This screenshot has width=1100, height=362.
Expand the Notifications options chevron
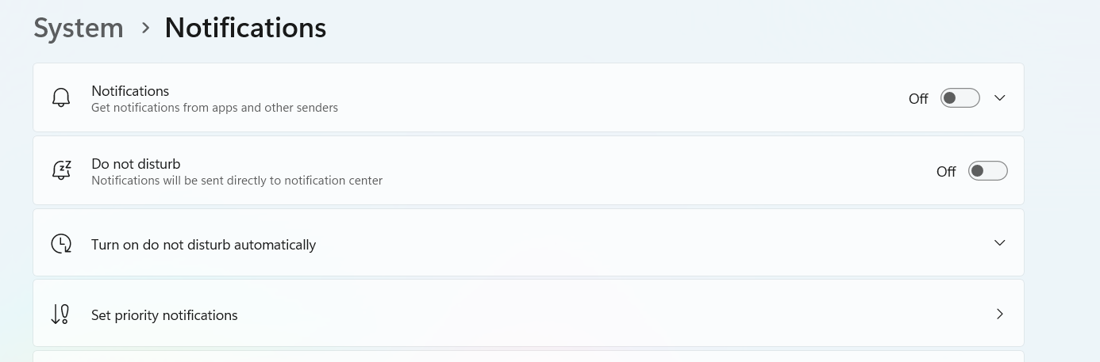coord(1000,98)
